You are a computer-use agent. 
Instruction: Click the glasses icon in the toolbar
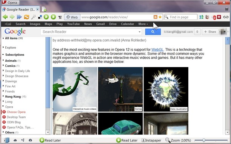tap(226, 17)
